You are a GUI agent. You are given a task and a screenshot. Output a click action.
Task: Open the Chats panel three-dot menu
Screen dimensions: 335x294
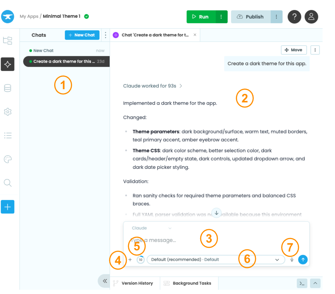click(106, 35)
